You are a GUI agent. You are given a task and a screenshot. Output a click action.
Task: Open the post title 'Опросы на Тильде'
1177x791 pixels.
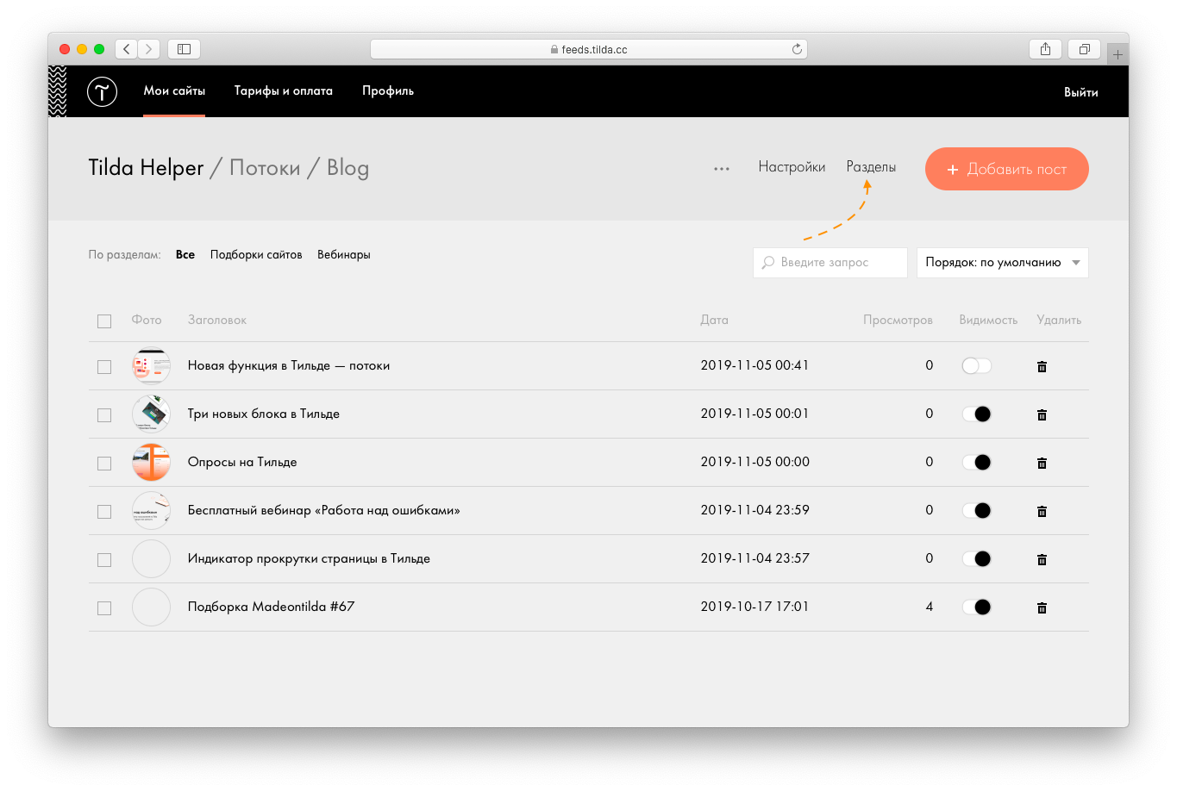click(242, 463)
